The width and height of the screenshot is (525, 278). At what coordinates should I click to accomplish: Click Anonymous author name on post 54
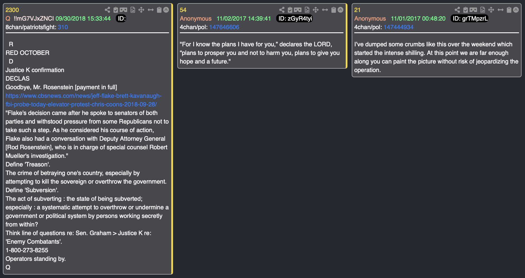coord(196,19)
